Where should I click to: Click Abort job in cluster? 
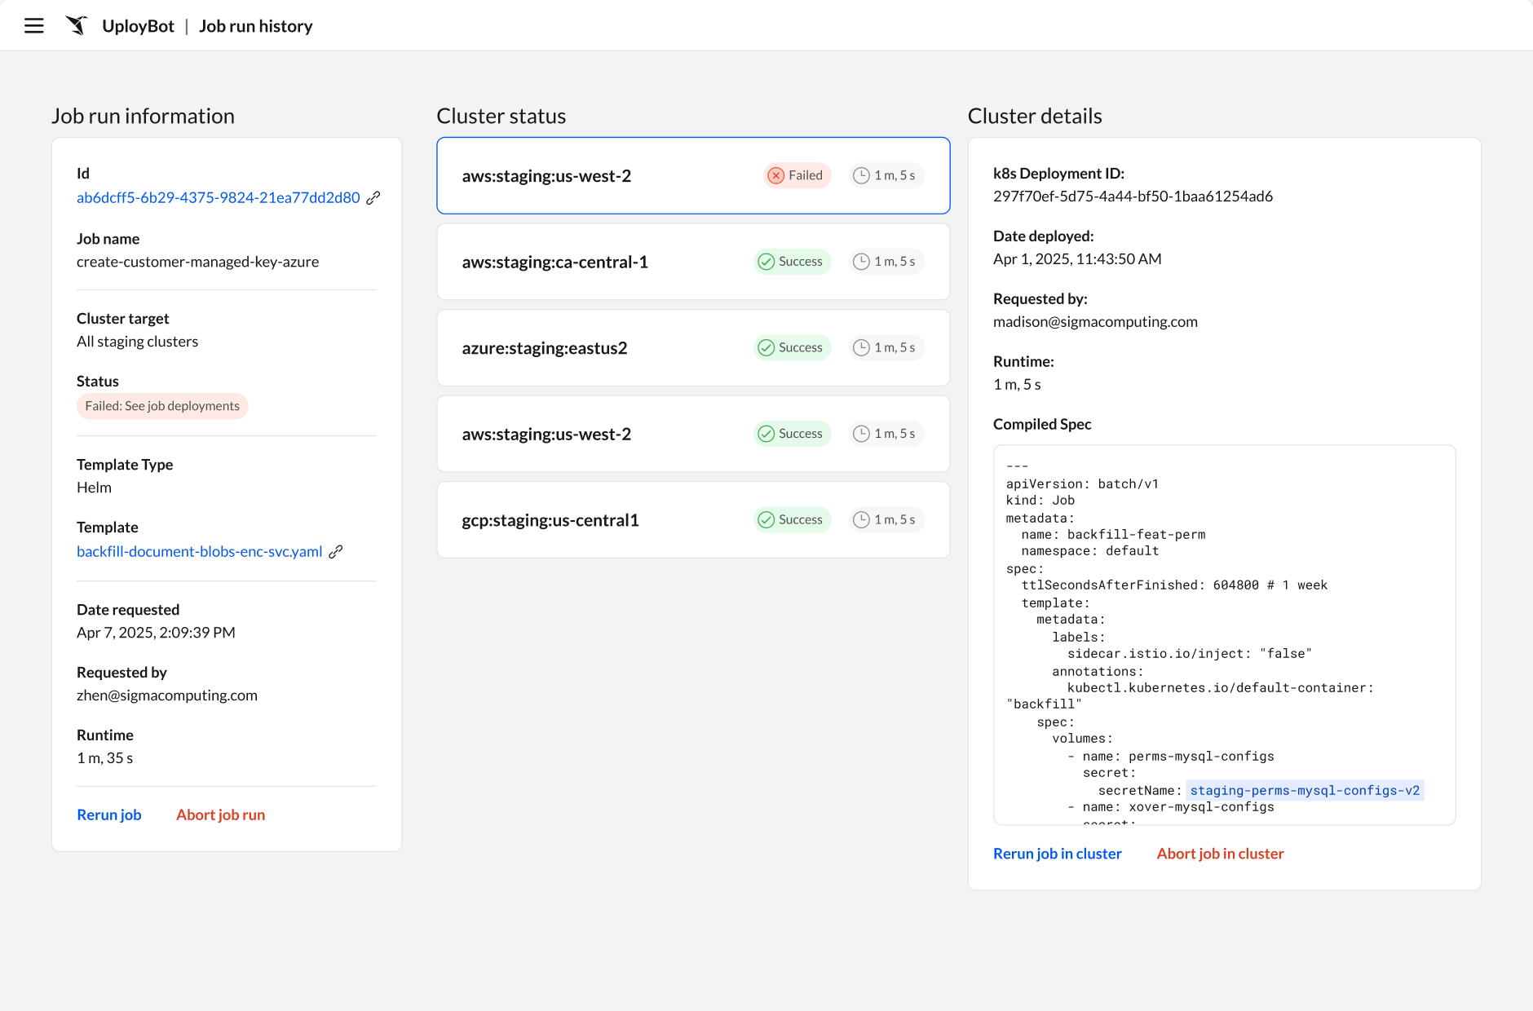[x=1220, y=854]
